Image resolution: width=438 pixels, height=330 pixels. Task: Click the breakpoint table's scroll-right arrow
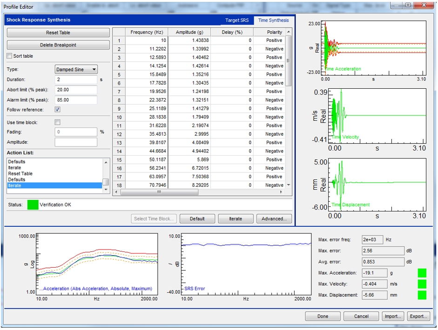pyautogui.click(x=282, y=192)
